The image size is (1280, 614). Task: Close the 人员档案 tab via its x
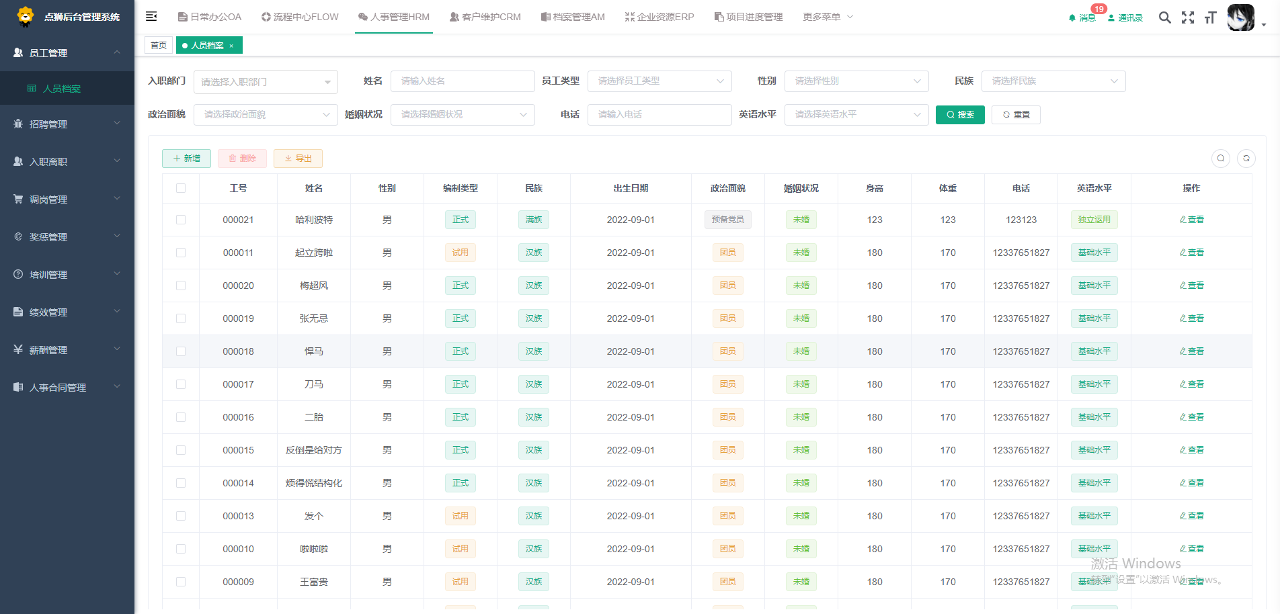(231, 46)
